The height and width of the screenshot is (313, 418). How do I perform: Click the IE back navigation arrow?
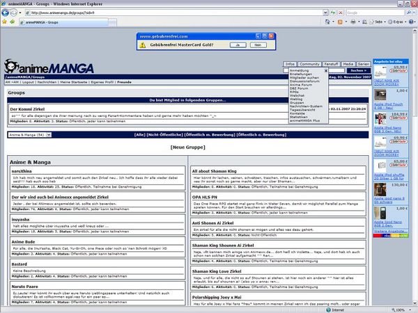(8, 13)
